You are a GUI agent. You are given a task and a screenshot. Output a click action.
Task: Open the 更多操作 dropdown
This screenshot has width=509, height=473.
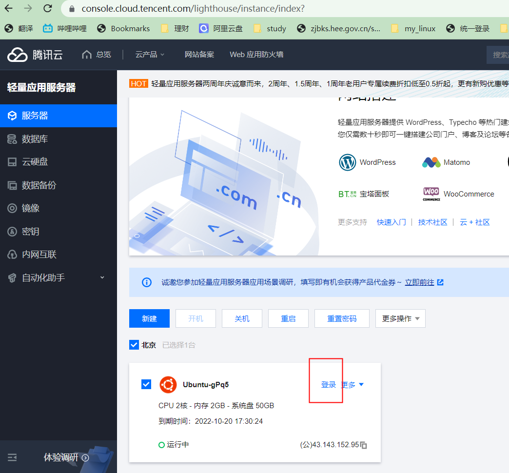tap(401, 318)
